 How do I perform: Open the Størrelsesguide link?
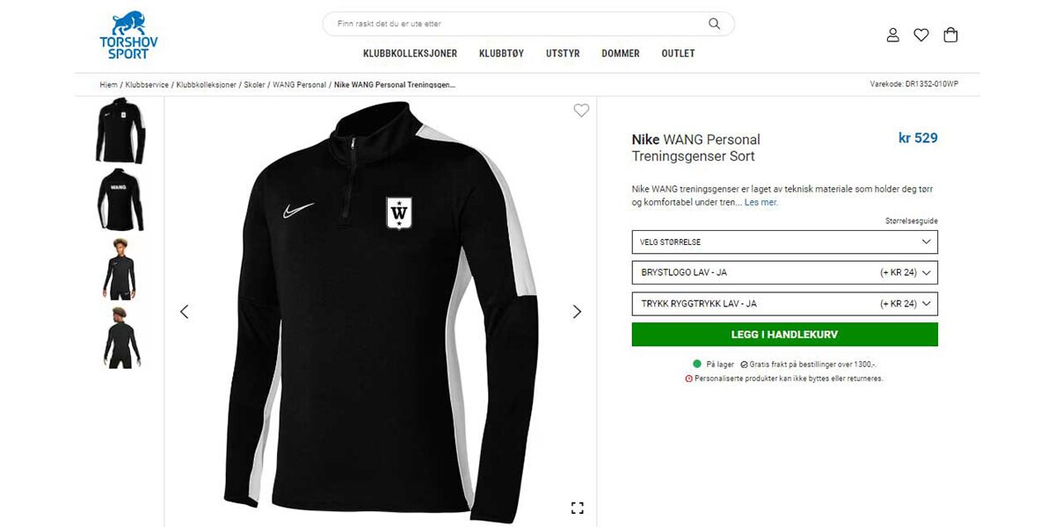911,221
